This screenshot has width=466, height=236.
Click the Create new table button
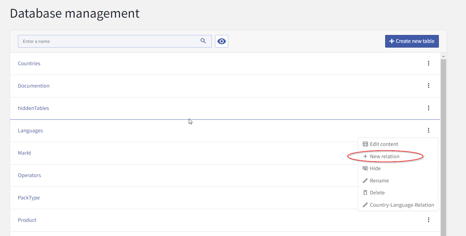[x=412, y=41]
